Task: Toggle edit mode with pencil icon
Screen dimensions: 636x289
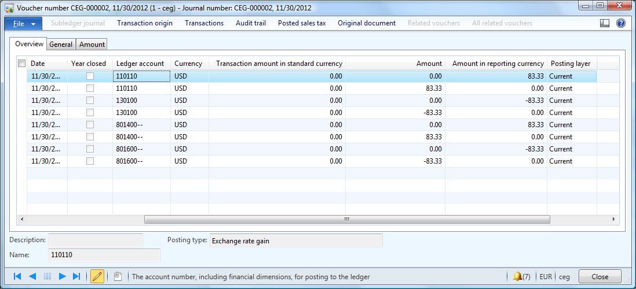Action: tap(97, 276)
